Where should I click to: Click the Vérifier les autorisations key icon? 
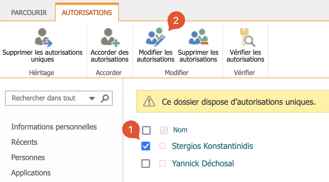coord(245,38)
